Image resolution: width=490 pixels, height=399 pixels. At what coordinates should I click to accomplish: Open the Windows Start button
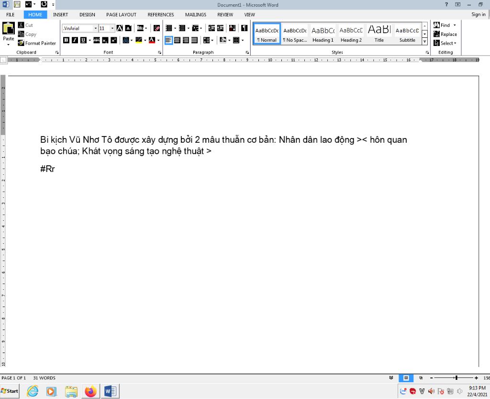click(10, 391)
